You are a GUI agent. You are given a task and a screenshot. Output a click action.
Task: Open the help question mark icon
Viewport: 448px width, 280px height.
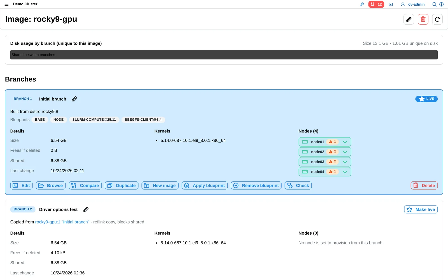pyautogui.click(x=442, y=4)
